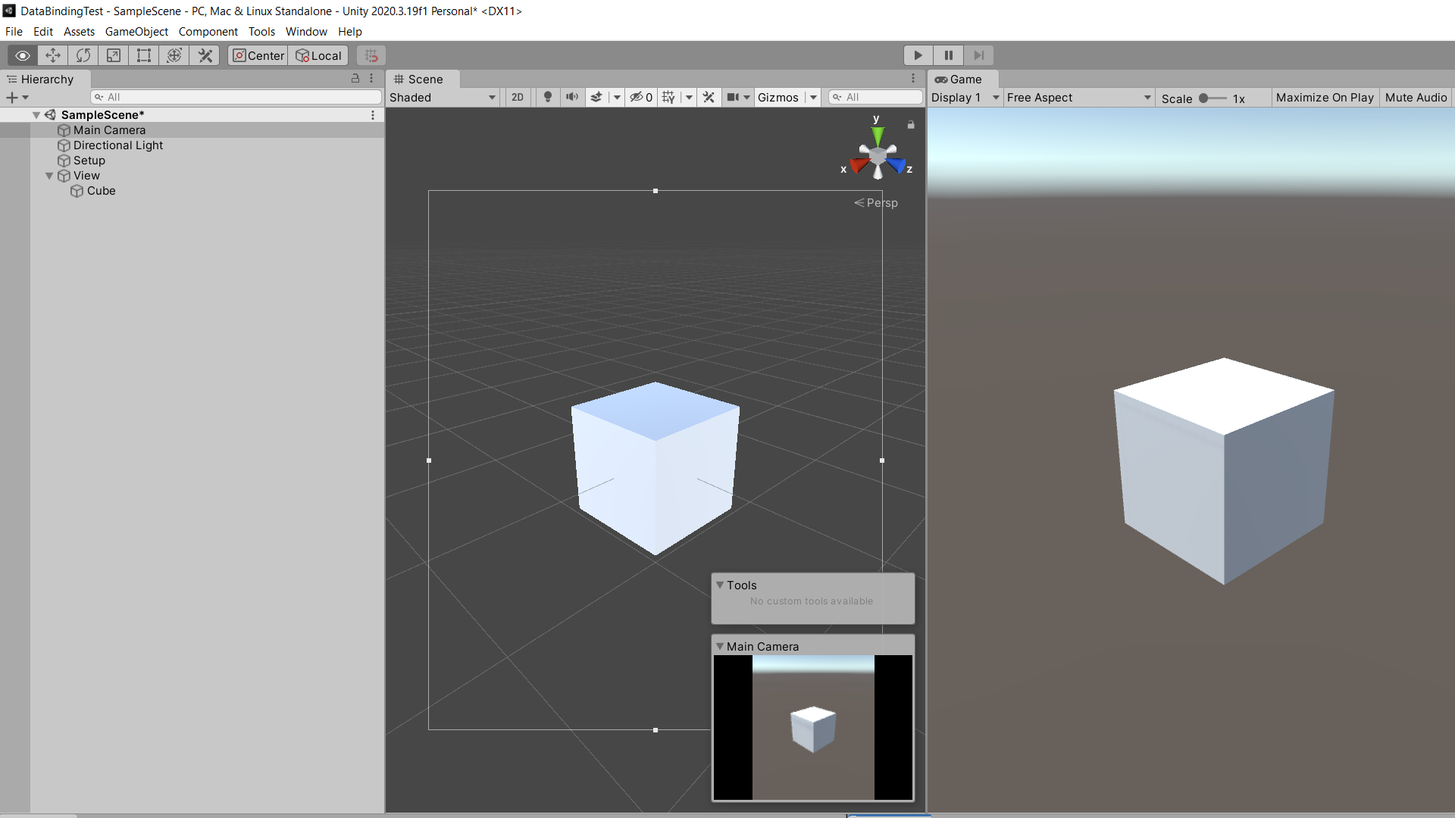Open scene camera settings dropdown
Screen dimensions: 1455x818
click(x=738, y=97)
